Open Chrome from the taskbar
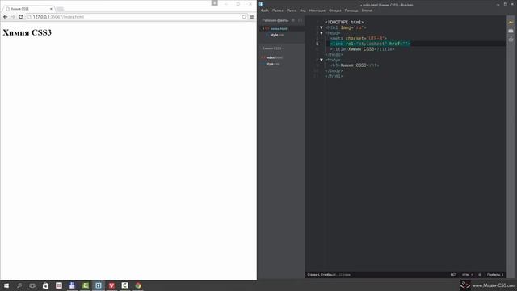This screenshot has height=291, width=517. (138, 285)
